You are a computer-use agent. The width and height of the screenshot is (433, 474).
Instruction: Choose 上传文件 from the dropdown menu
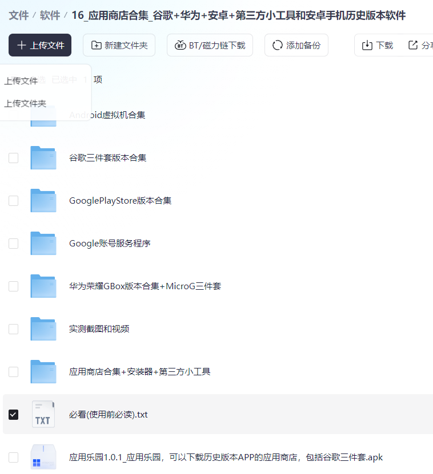[x=21, y=81]
